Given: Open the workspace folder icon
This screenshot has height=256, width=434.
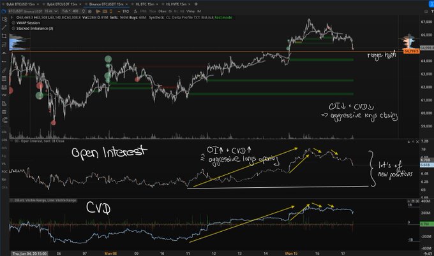Looking at the screenshot, I should pos(4,11).
